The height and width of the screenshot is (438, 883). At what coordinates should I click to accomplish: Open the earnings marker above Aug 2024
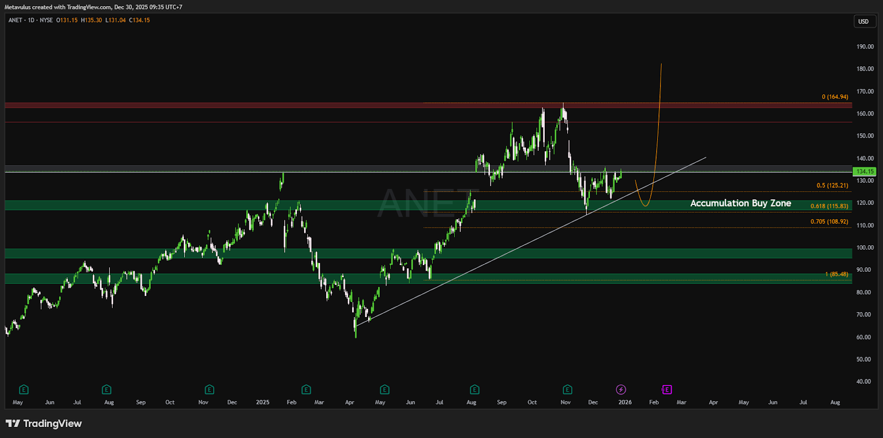(x=107, y=389)
